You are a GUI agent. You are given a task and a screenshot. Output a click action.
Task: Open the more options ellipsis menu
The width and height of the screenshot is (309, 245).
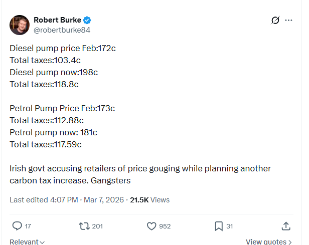tap(288, 21)
